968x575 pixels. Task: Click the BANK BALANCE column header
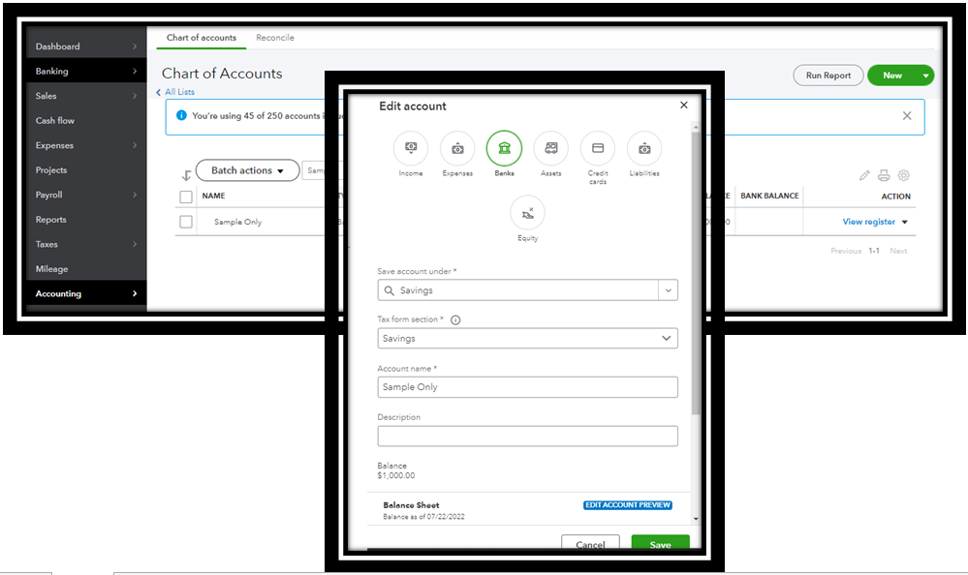click(x=769, y=197)
